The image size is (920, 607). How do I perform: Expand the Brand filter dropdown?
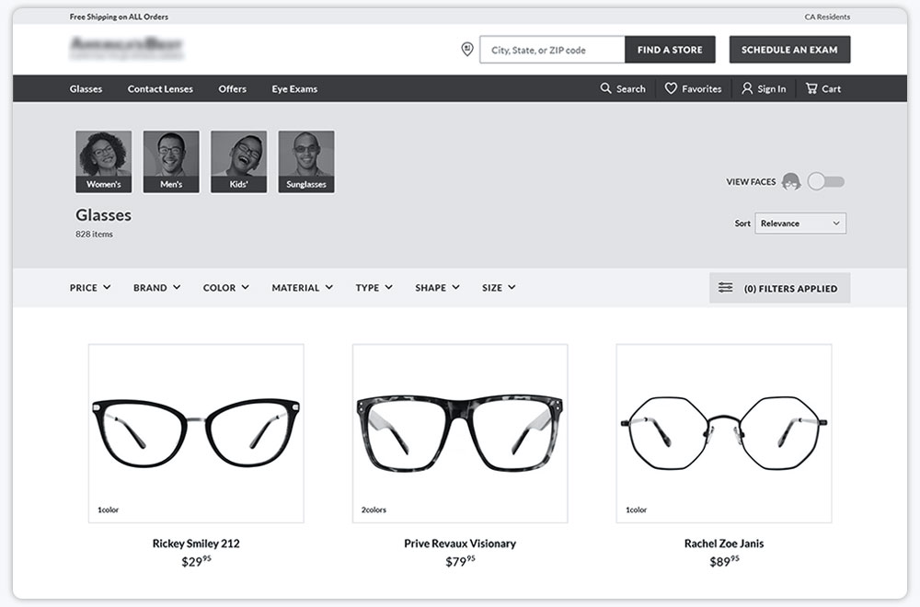pos(156,288)
